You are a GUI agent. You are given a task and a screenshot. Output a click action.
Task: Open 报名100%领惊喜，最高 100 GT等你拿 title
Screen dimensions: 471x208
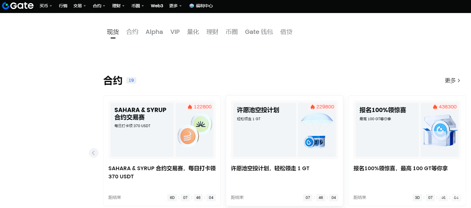tap(401, 168)
